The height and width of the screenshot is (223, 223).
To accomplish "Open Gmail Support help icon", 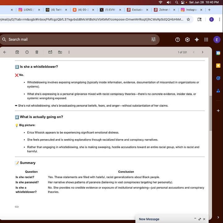I will click(177, 39).
